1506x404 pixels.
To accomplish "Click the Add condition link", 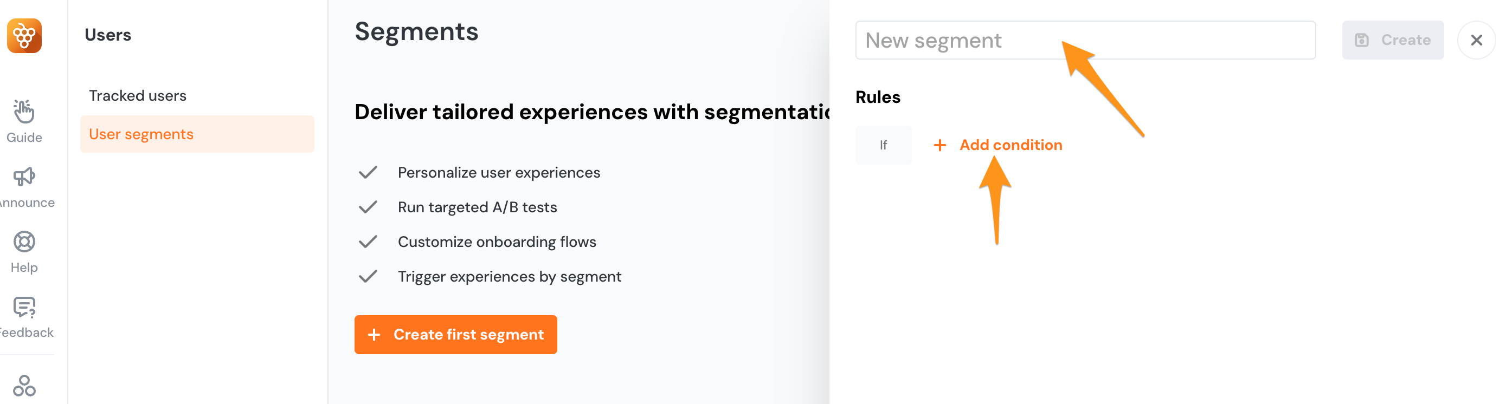I will [1011, 145].
